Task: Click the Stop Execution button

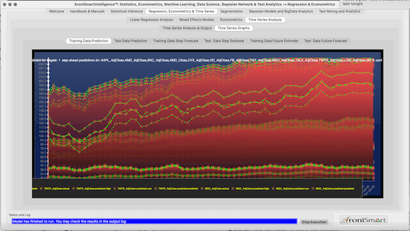Action: click(314, 222)
